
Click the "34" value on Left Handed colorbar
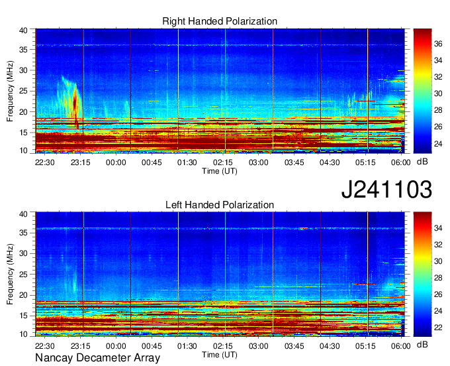438,228
